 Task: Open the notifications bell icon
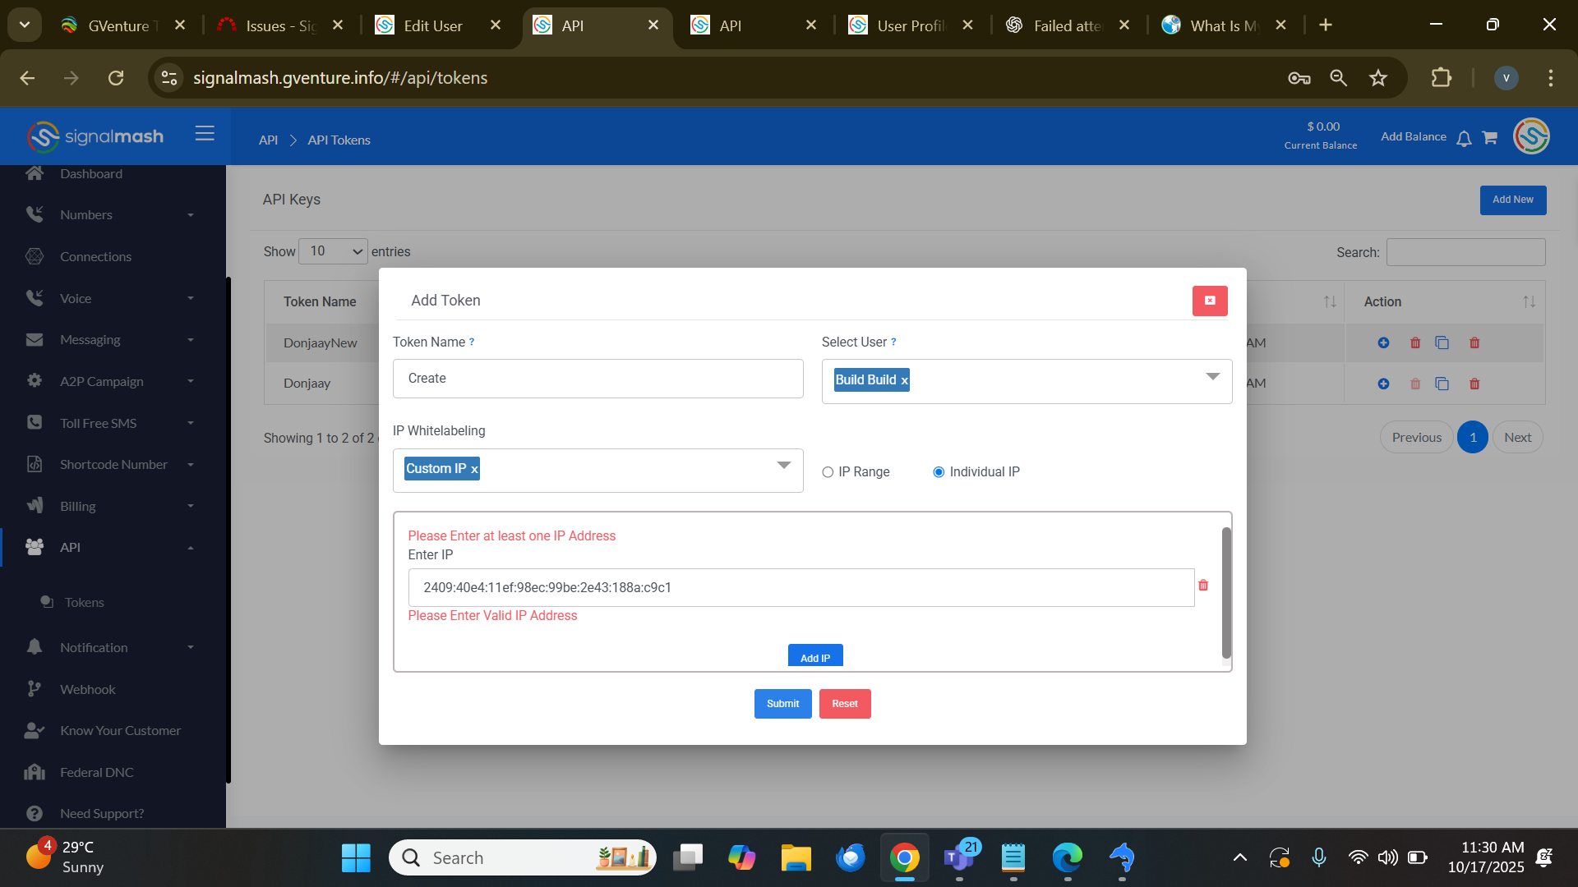(1464, 138)
